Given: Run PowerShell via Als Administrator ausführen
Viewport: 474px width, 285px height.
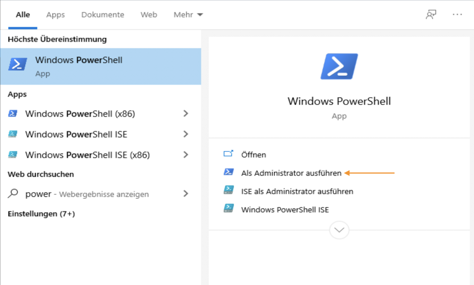Looking at the screenshot, I should pos(291,173).
